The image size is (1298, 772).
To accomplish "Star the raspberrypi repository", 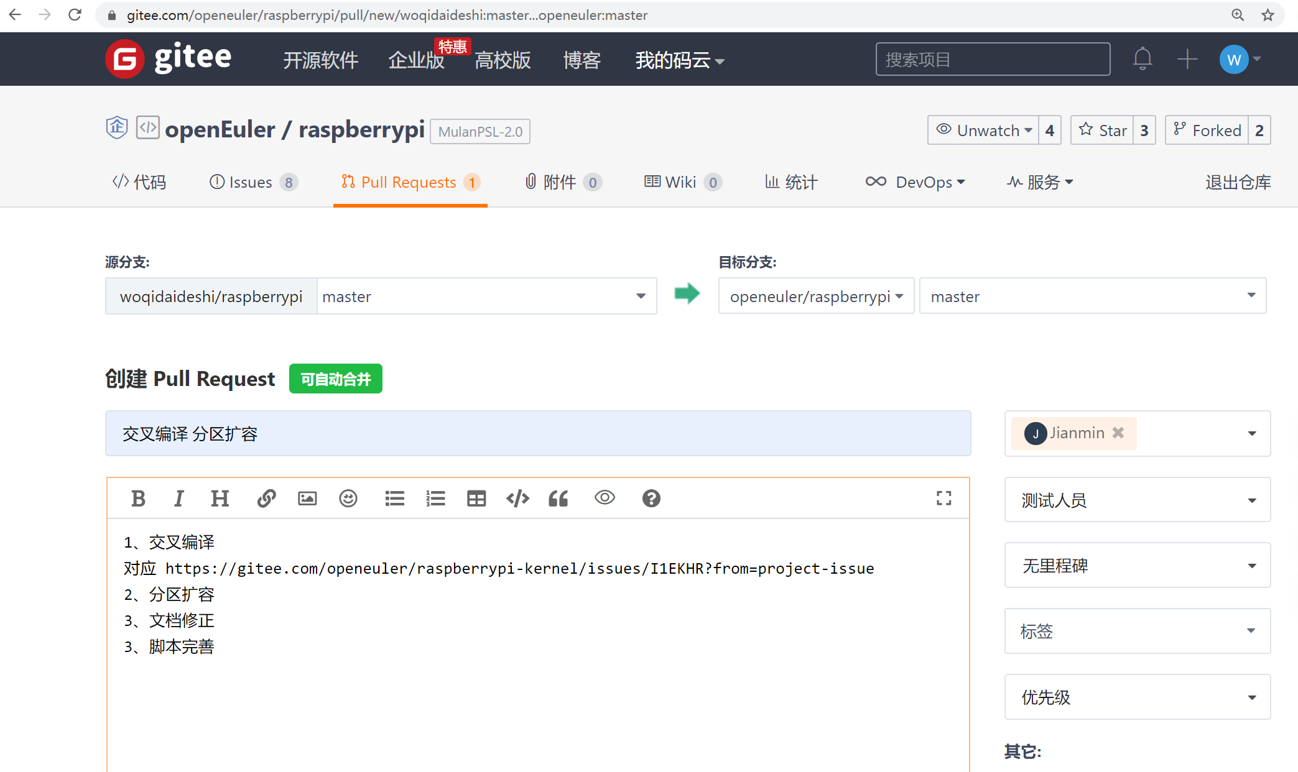I will point(1103,131).
